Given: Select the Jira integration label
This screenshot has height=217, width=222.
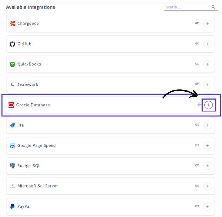Looking at the screenshot, I should click(21, 125).
